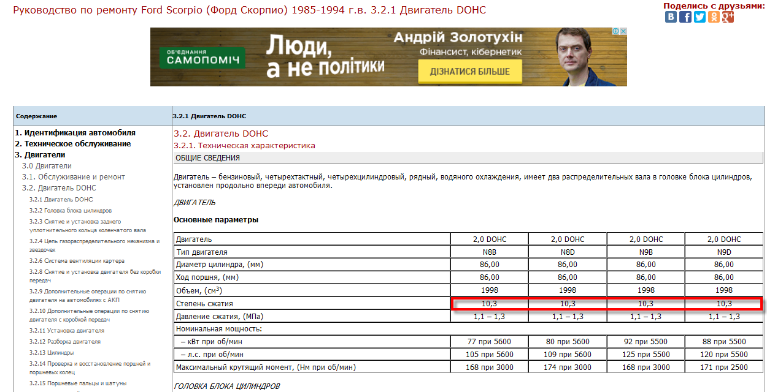Open 3.2.8 Снятие и установка двигателя без коробки
This screenshot has height=392, width=767.
pyautogui.click(x=95, y=276)
